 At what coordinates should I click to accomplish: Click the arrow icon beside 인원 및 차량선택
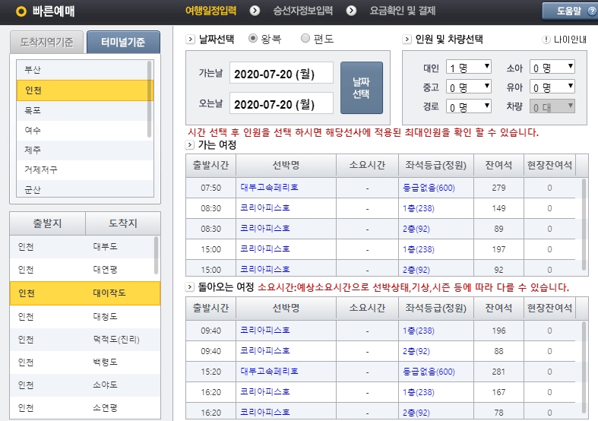(407, 39)
